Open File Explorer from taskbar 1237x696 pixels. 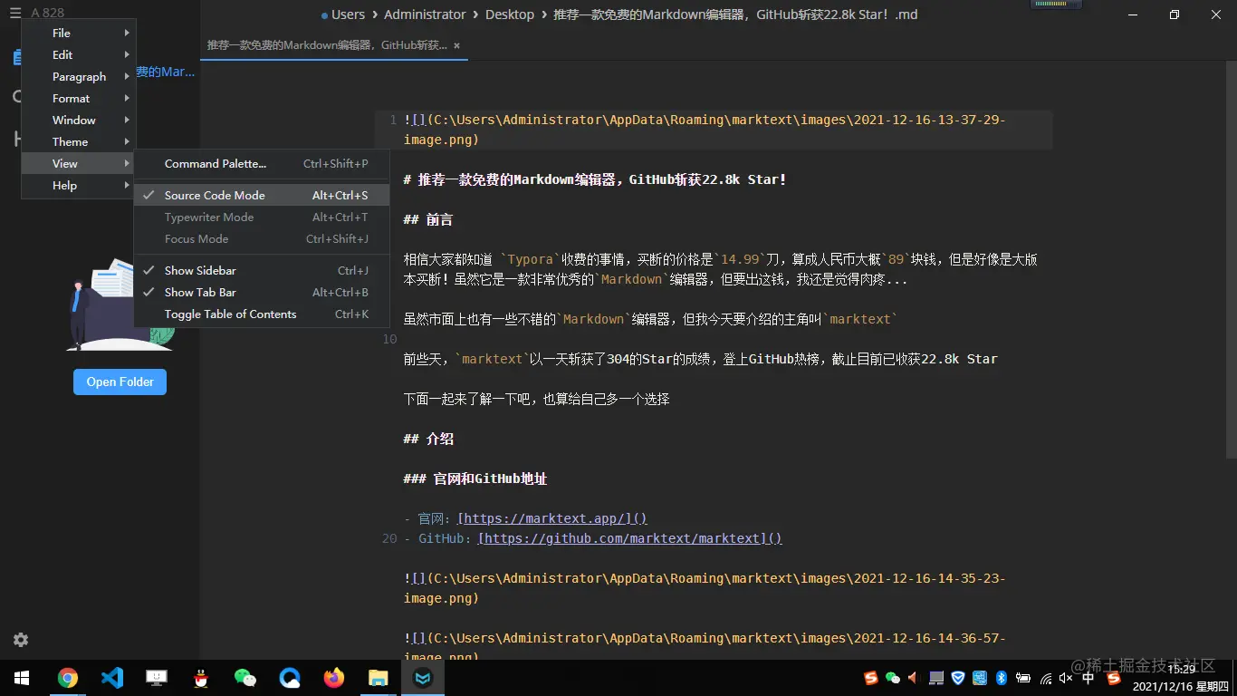379,678
